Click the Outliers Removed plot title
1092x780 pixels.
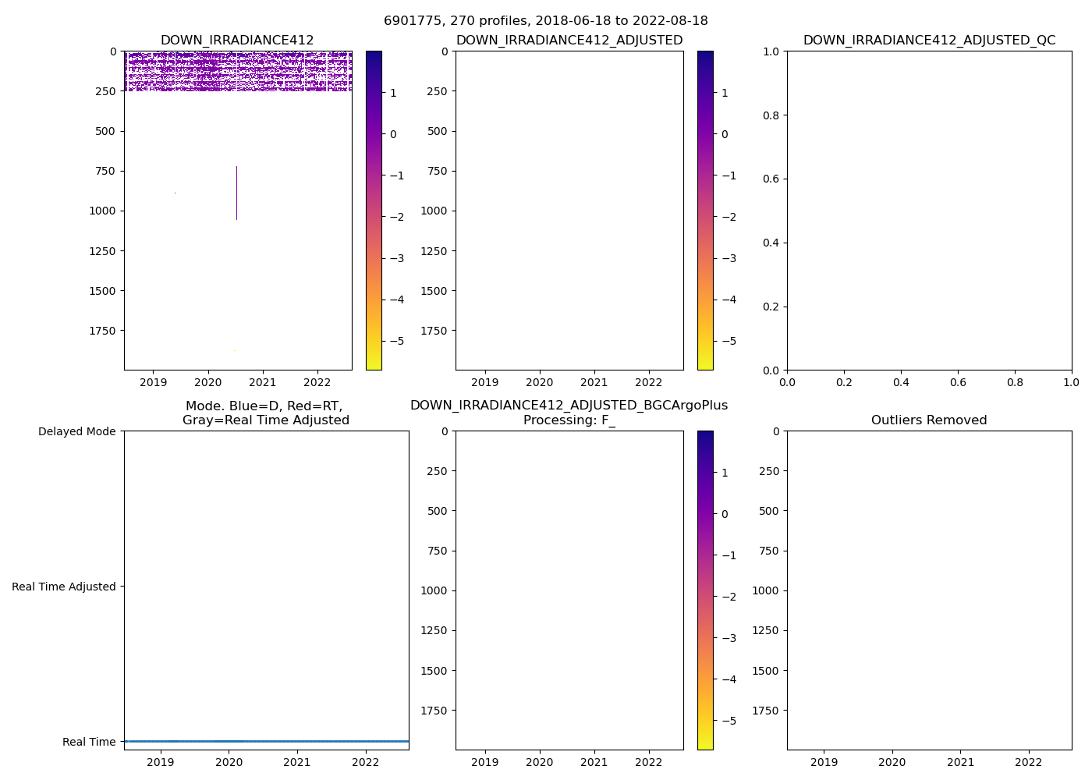coord(929,420)
